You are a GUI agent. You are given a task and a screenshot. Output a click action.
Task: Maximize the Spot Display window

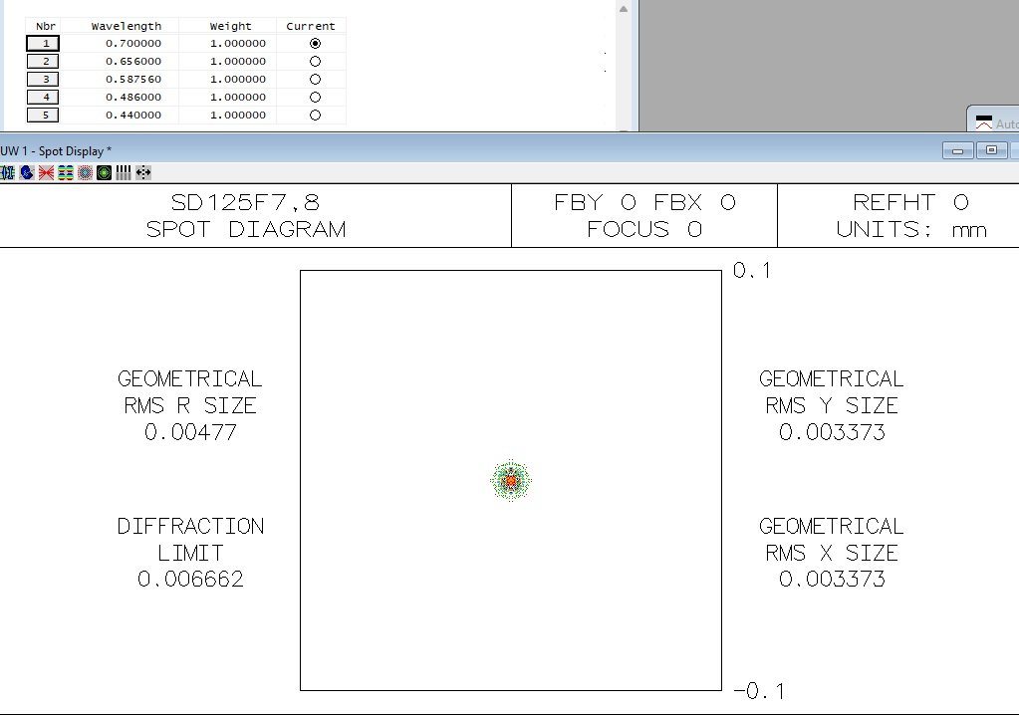pyautogui.click(x=991, y=150)
